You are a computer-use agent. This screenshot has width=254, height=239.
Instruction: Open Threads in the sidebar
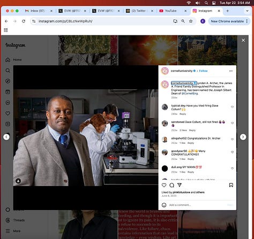(15, 220)
